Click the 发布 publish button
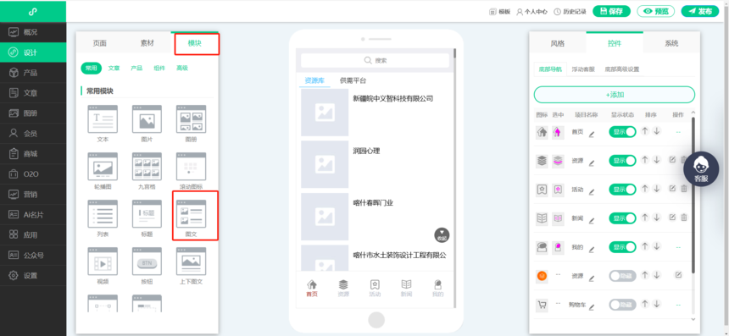This screenshot has width=729, height=336. point(700,12)
